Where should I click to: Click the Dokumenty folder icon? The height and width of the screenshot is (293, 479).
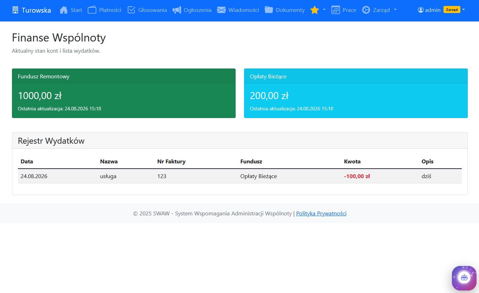[x=269, y=10]
